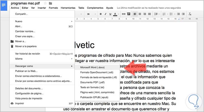The height and width of the screenshot is (112, 204).
Task: Click the move-to-folder icon beside title
Action: [x=51, y=3]
